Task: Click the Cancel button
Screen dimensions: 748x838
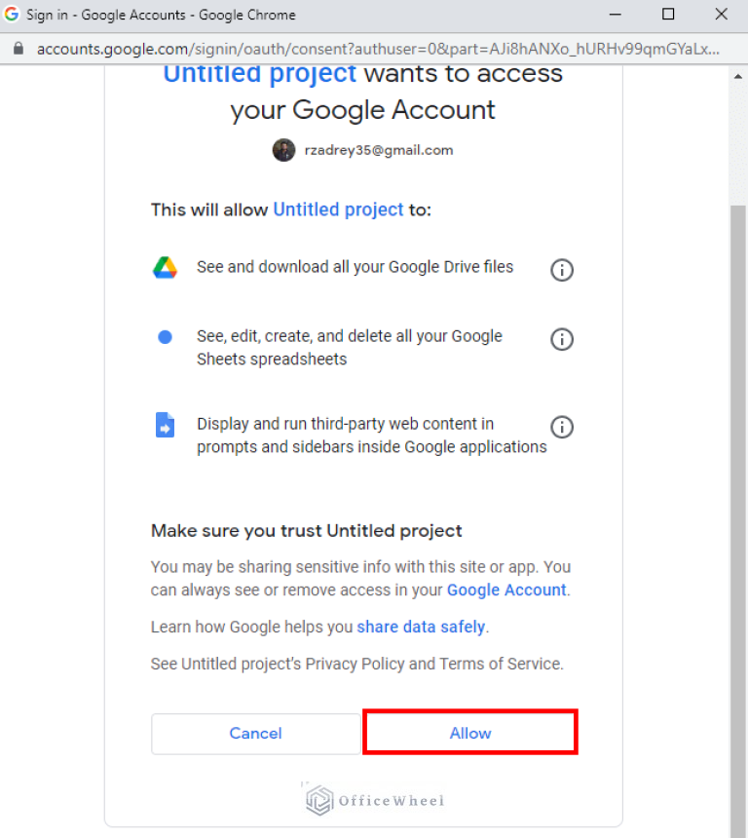Action: click(255, 733)
